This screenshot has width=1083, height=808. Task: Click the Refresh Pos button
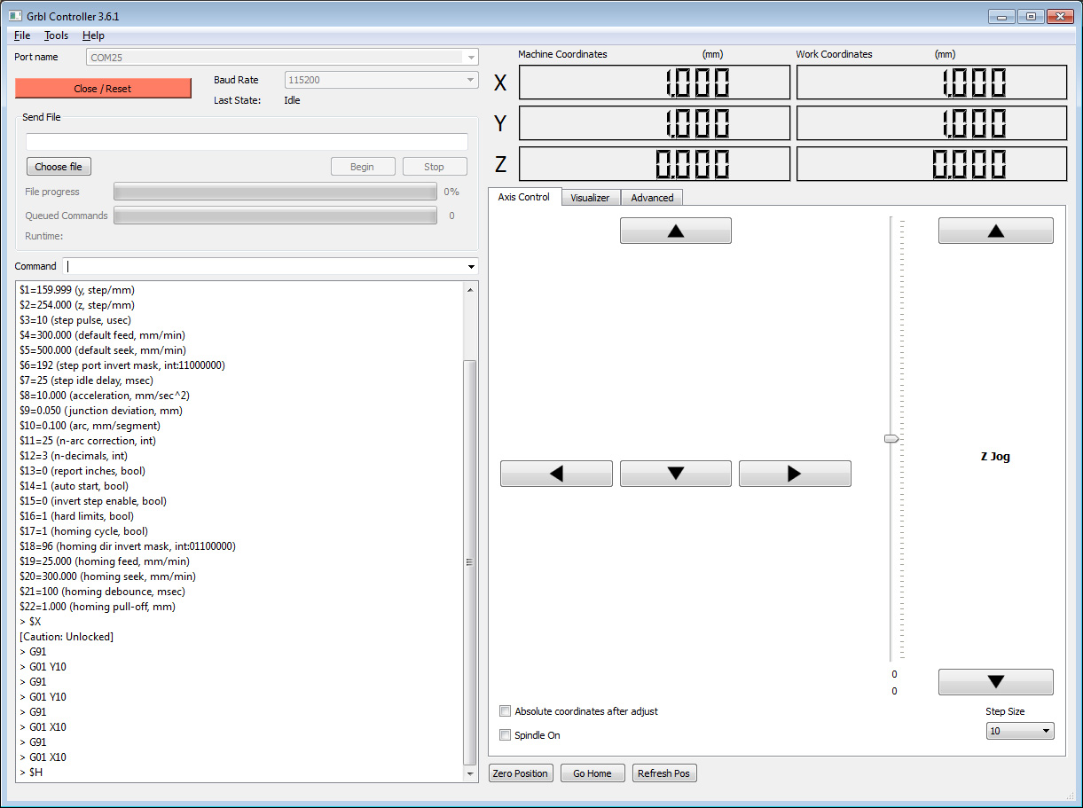[663, 773]
